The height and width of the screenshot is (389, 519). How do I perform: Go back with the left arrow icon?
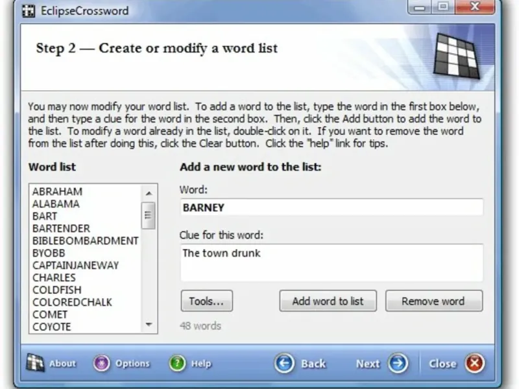(x=284, y=363)
